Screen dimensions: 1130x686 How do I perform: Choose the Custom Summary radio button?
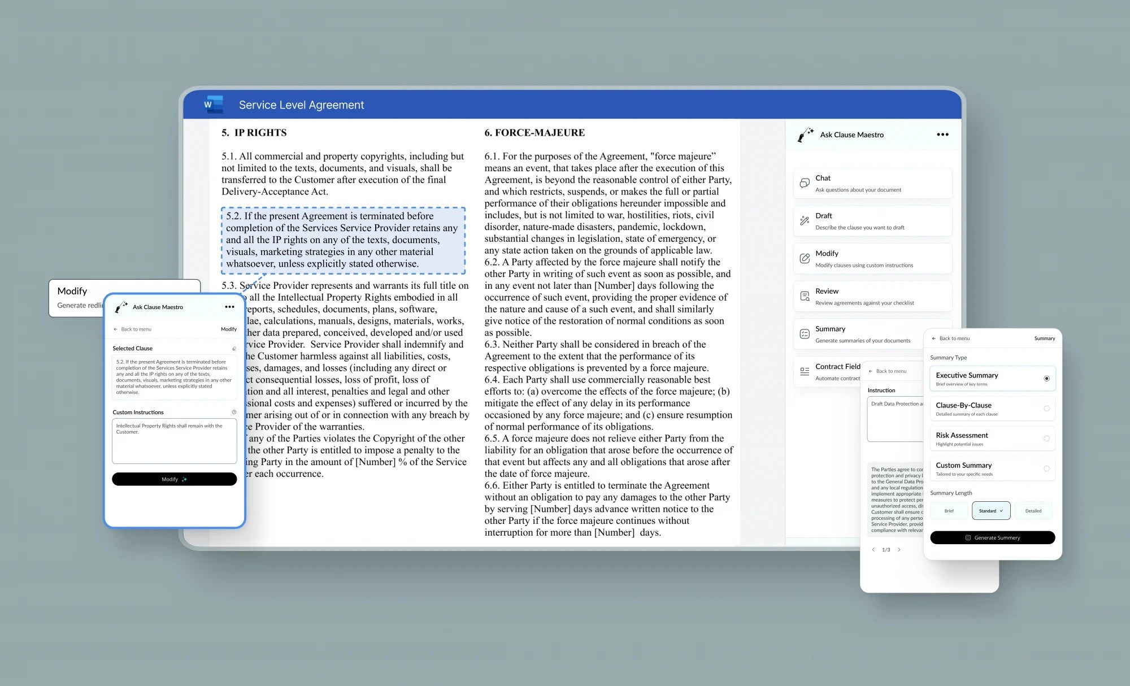[1046, 468]
